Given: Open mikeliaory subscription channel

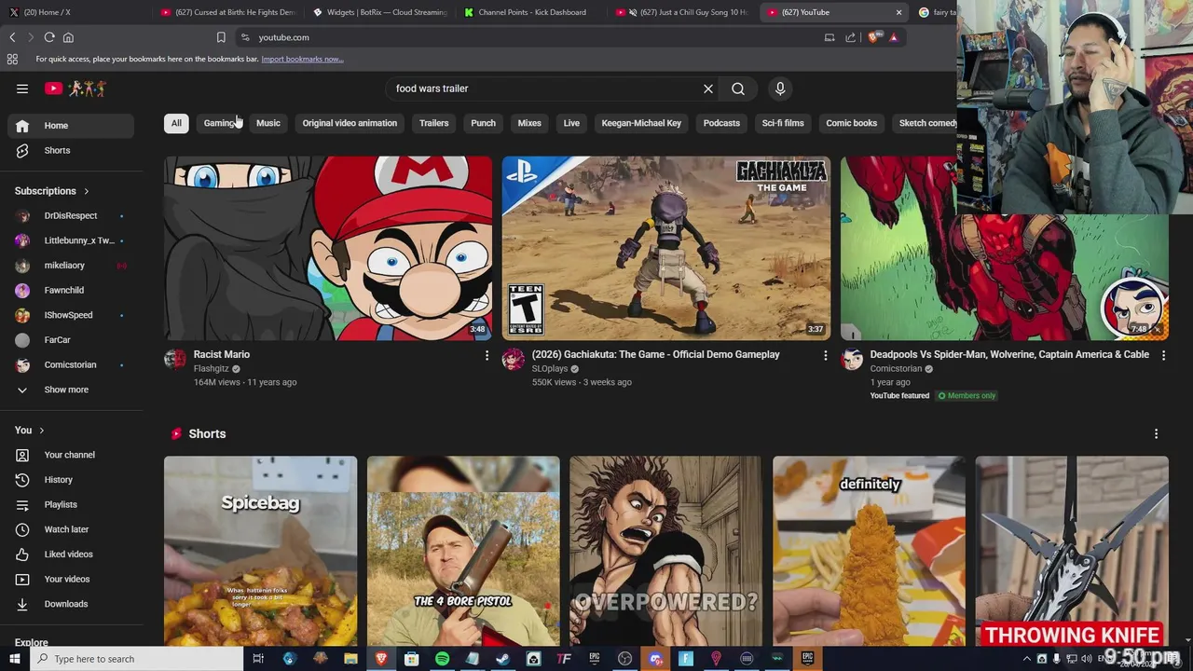Looking at the screenshot, I should [71, 266].
